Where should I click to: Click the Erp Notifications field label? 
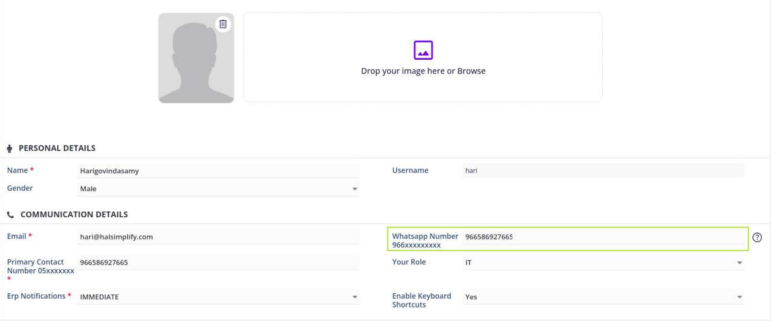[36, 296]
